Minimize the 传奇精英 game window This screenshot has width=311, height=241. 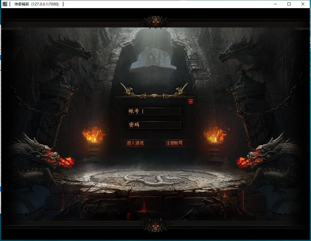point(275,4)
